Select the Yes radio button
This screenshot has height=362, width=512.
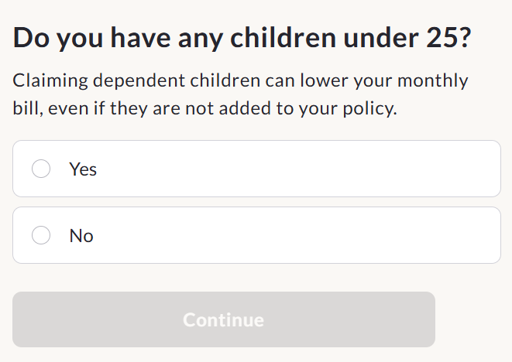41,169
